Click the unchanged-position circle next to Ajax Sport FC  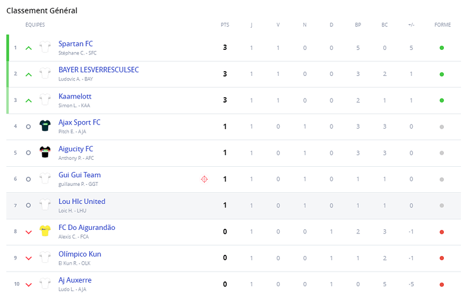[x=28, y=126]
